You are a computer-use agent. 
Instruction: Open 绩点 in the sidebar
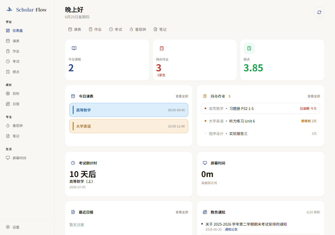27,72
